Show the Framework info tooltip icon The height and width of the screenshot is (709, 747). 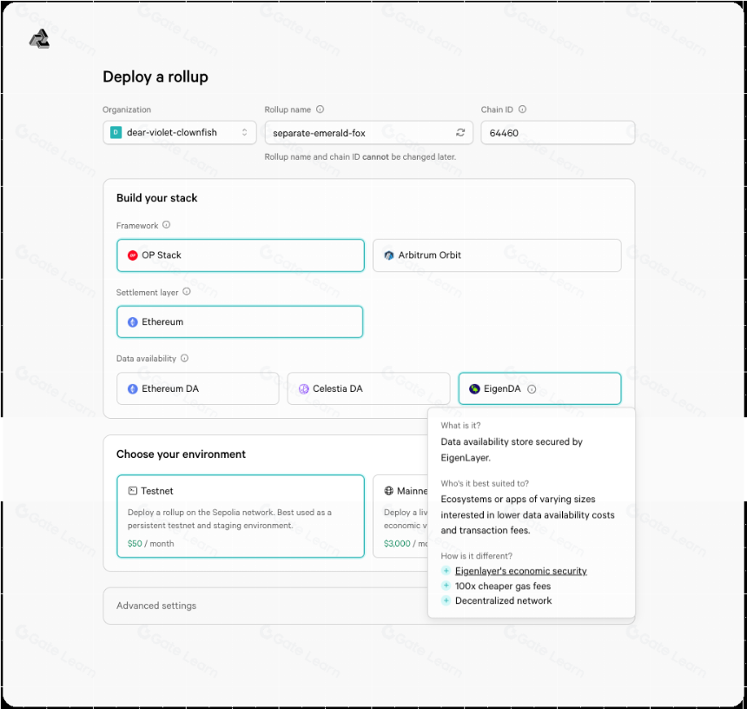coord(166,225)
